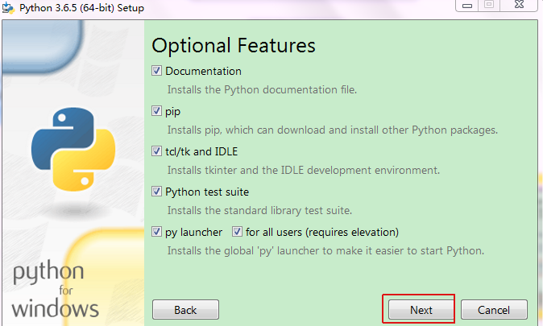This screenshot has width=543, height=326.
Task: Click 'Installs tkinter and the IDLE' description
Action: coord(304,171)
